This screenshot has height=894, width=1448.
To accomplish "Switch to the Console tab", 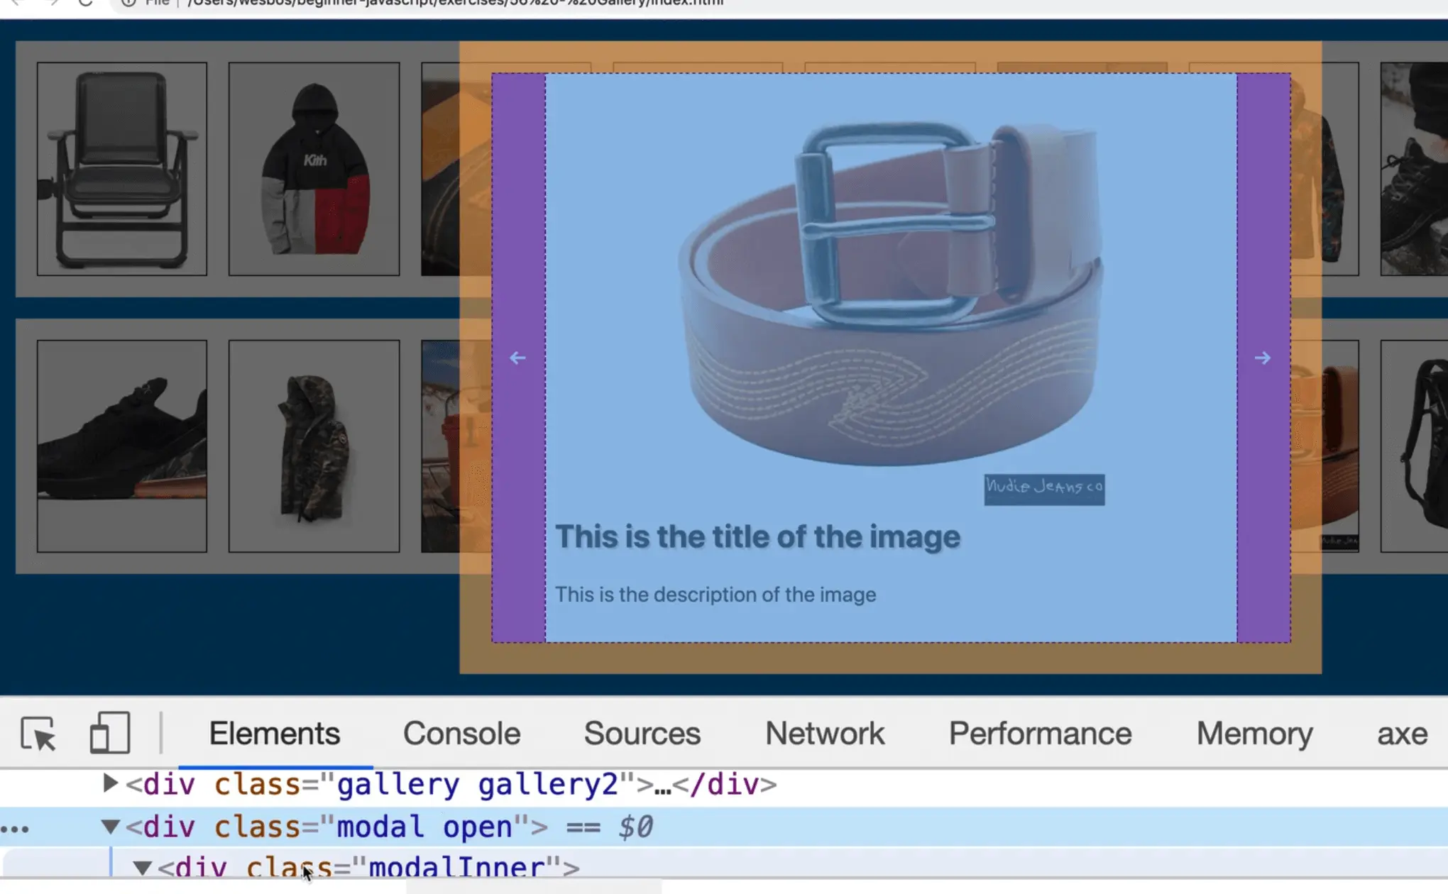I will [x=461, y=734].
